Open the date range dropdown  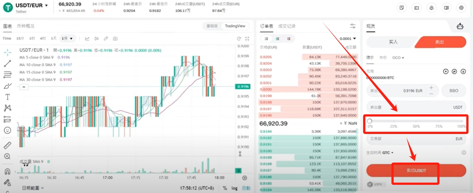(33, 188)
